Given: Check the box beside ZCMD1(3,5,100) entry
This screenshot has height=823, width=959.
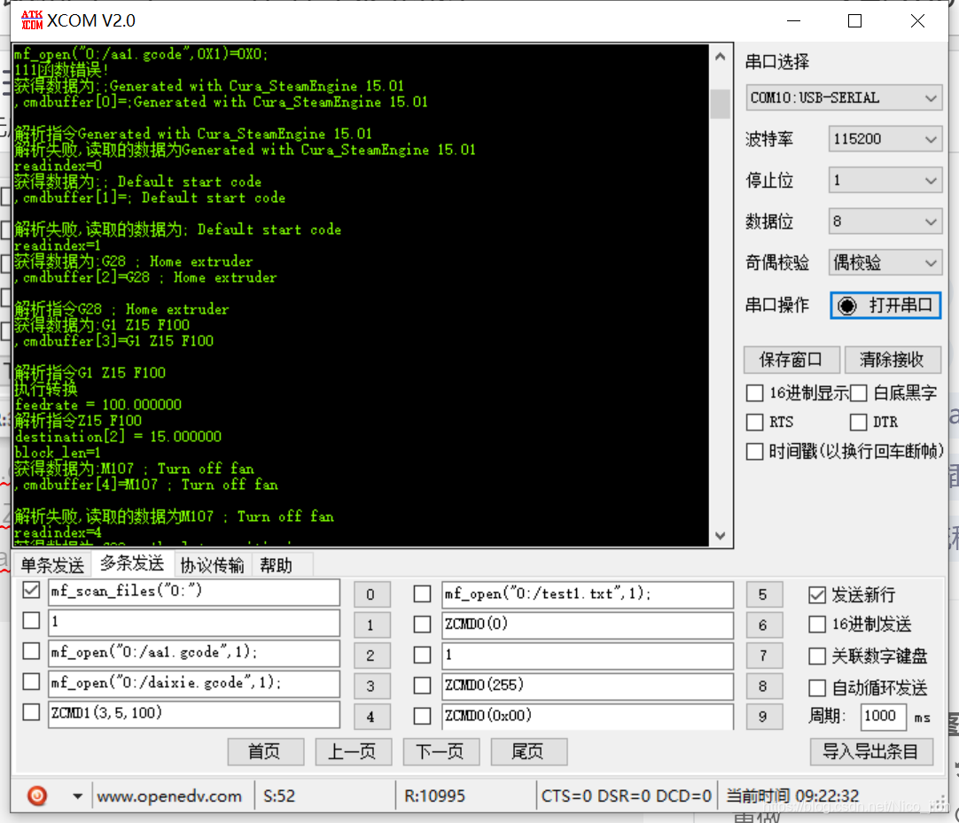Looking at the screenshot, I should 31,712.
